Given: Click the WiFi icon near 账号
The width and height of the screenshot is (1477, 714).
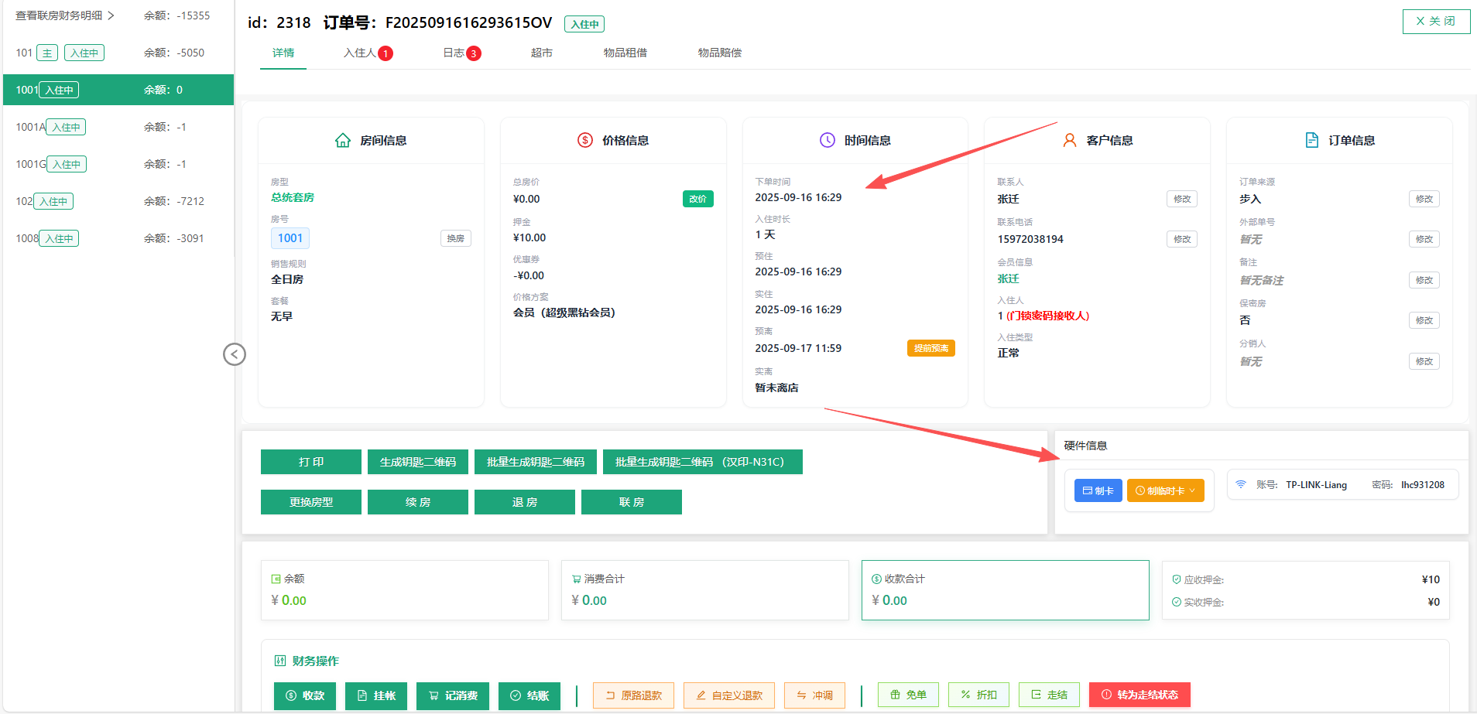Looking at the screenshot, I should 1241,484.
